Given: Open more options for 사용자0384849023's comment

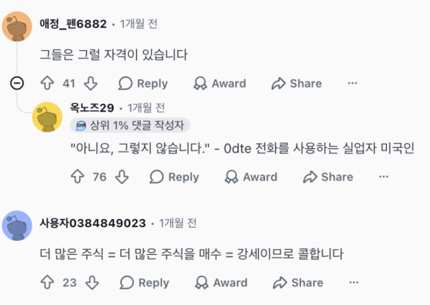Looking at the screenshot, I should tap(354, 282).
